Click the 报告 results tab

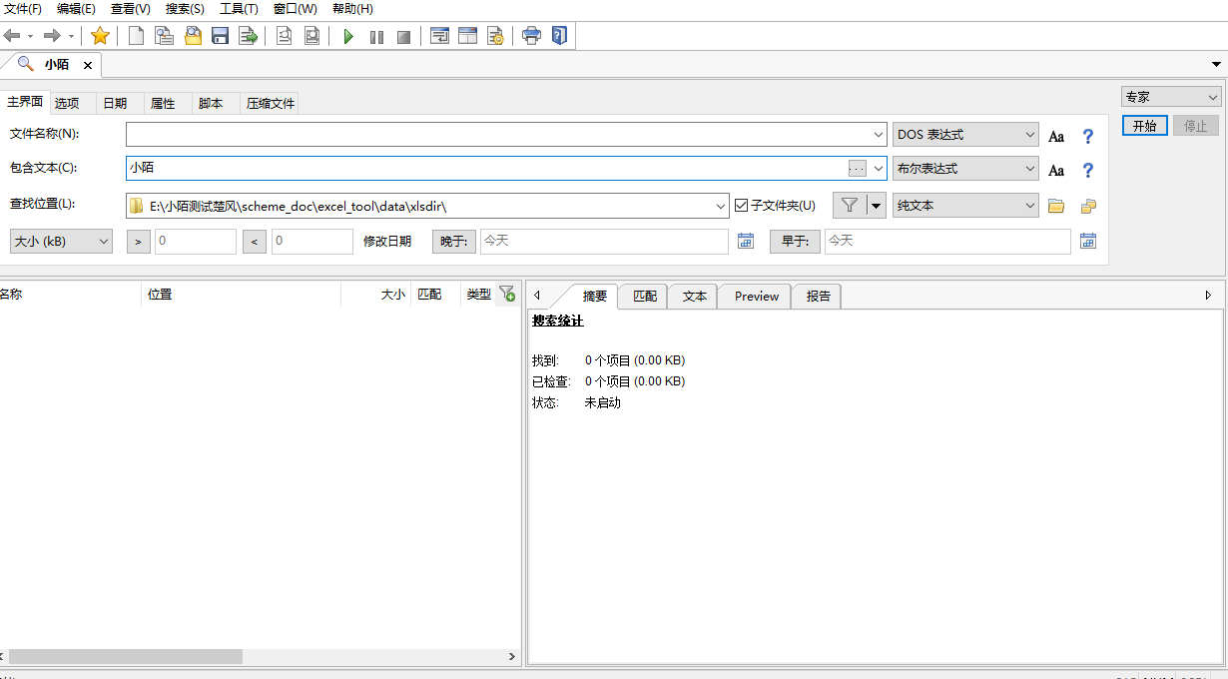tap(819, 297)
